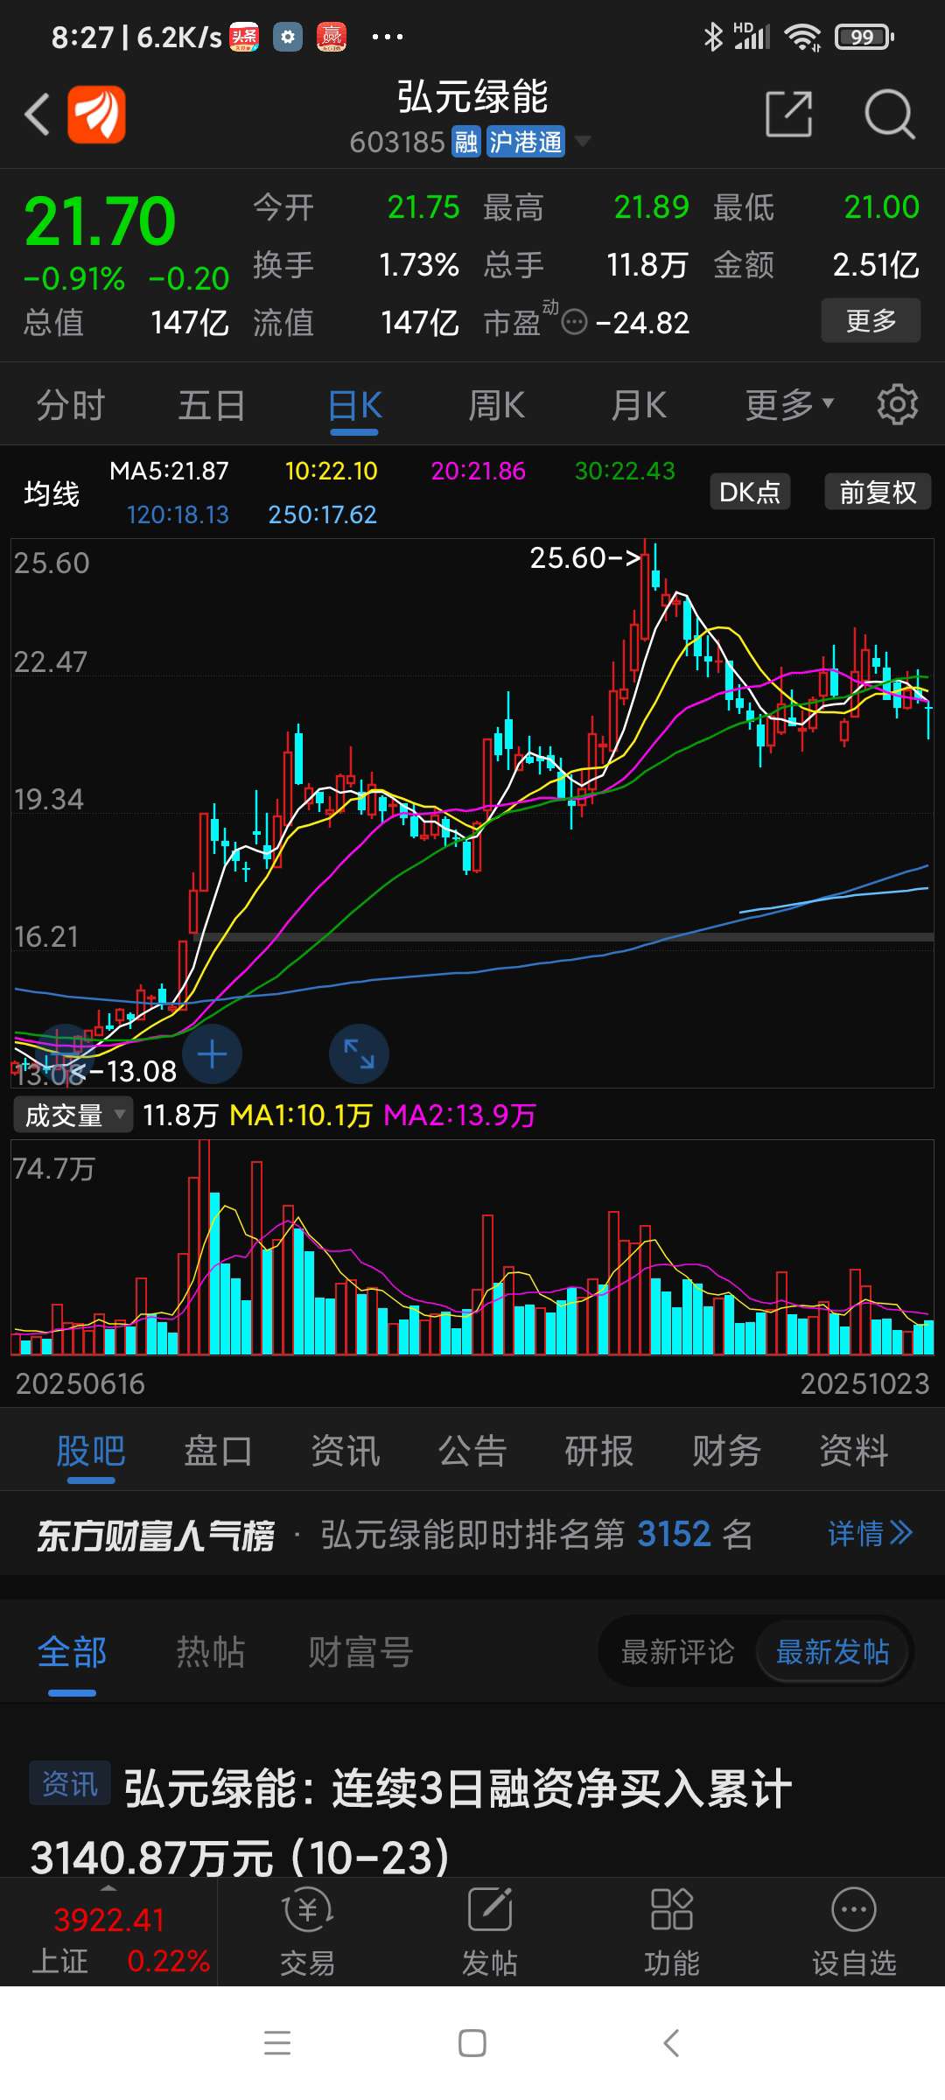
Task: Tap the 20250616 start date label
Action: 80,1383
